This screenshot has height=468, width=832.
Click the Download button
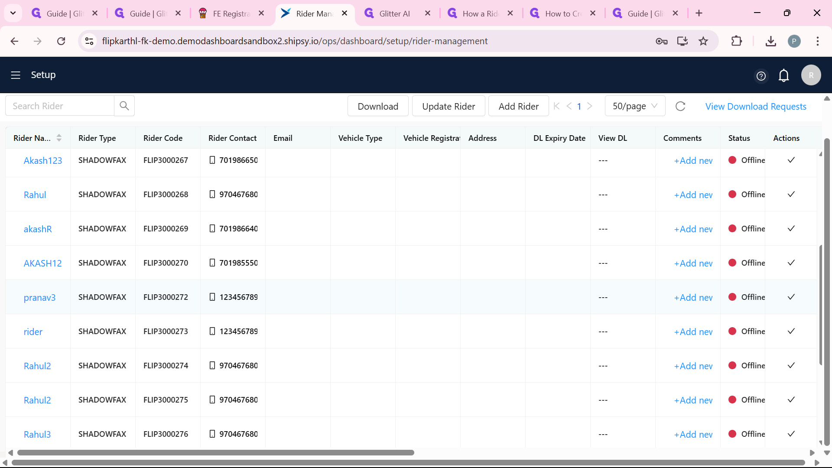[x=378, y=106]
